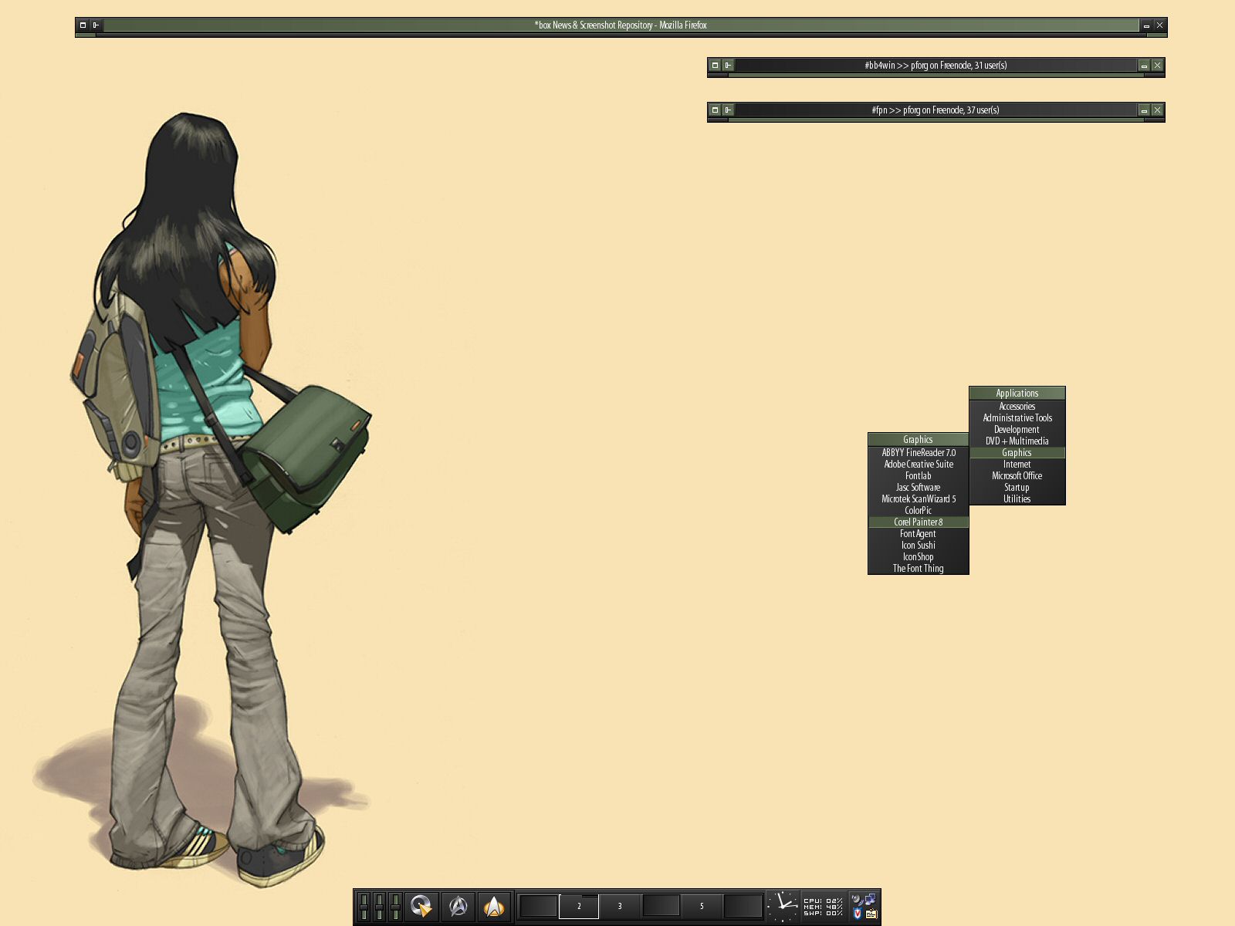The image size is (1235, 926).
Task: Click the network computers tray icon
Action: click(871, 900)
